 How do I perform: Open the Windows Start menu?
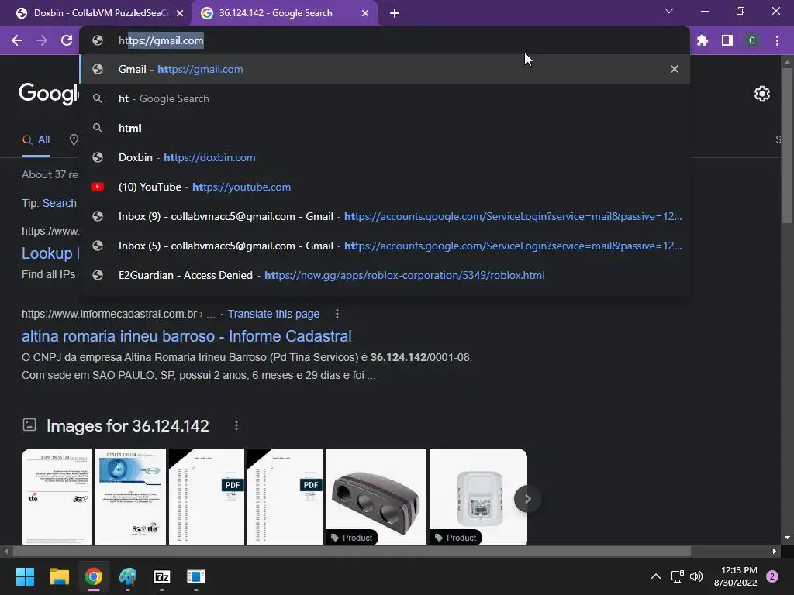[x=25, y=576]
